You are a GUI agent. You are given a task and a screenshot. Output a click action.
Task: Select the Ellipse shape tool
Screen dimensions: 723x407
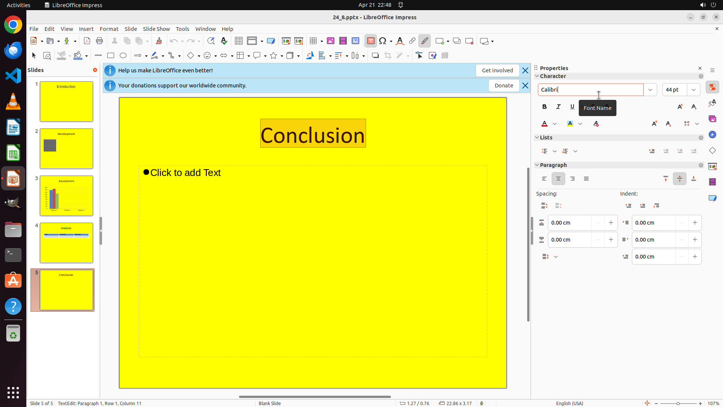point(123,56)
